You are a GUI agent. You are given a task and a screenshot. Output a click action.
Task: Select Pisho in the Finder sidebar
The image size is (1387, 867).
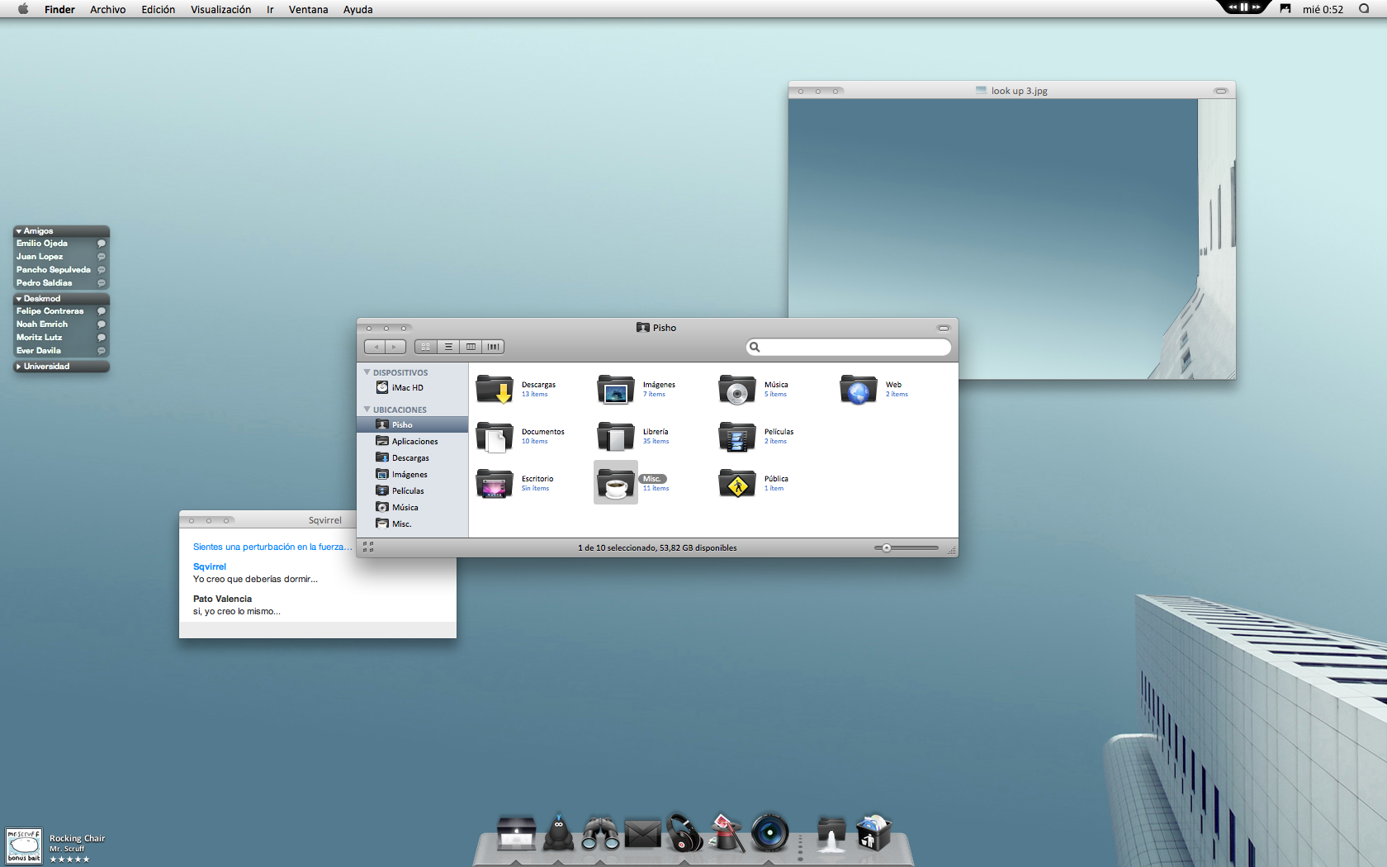413,424
